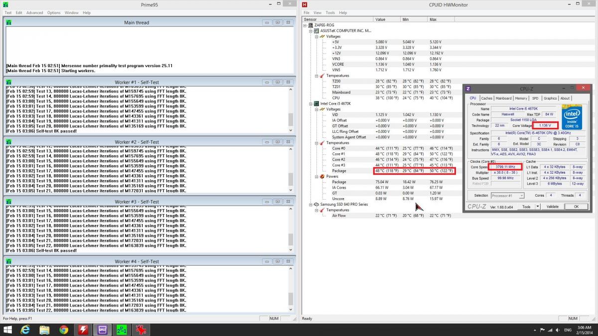Click the Validate button in CPU-Z
This screenshot has height=336, width=598.
pos(553,207)
